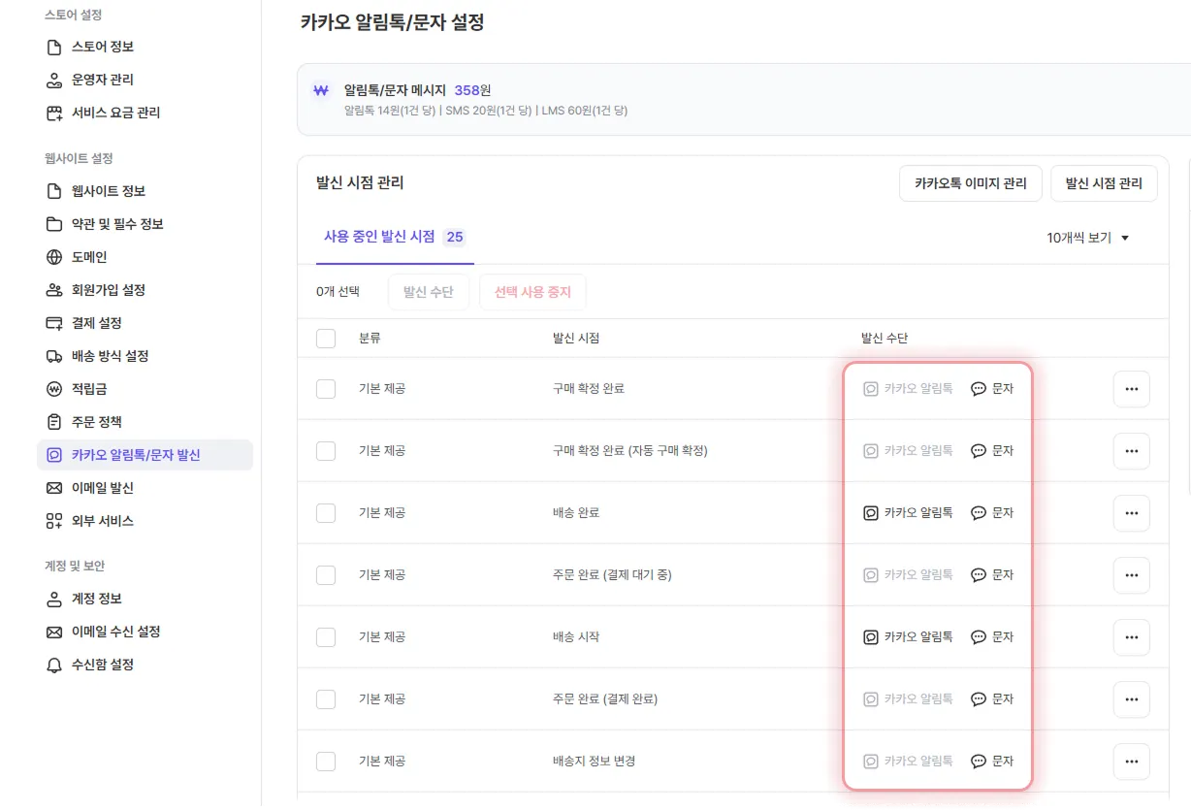Screen dimensions: 1191x811
Task: Check the 자동 구매 확정 row checkbox
Action: click(x=326, y=451)
